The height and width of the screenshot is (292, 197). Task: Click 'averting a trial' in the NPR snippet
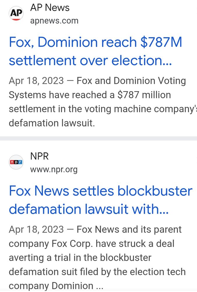pos(40,258)
